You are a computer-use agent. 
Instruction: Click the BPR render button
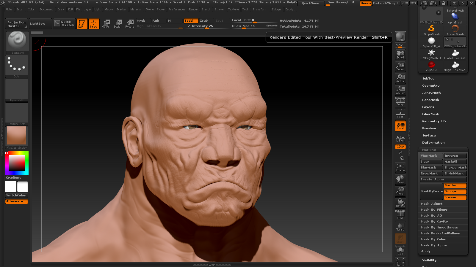click(x=400, y=37)
